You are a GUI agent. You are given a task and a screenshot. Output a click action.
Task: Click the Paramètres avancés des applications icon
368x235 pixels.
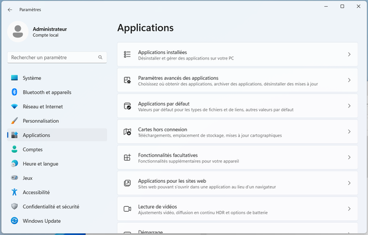(x=127, y=80)
